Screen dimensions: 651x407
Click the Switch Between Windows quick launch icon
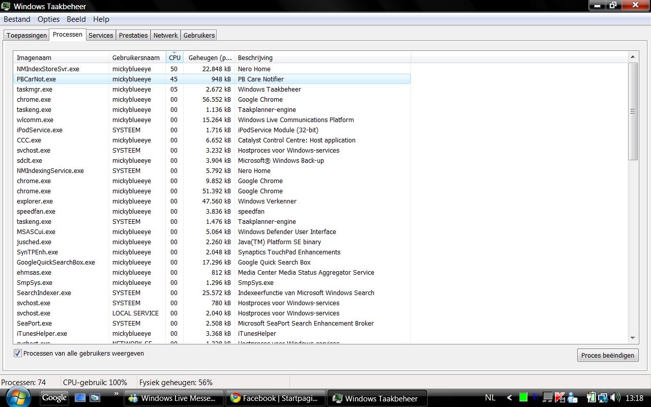click(x=95, y=398)
